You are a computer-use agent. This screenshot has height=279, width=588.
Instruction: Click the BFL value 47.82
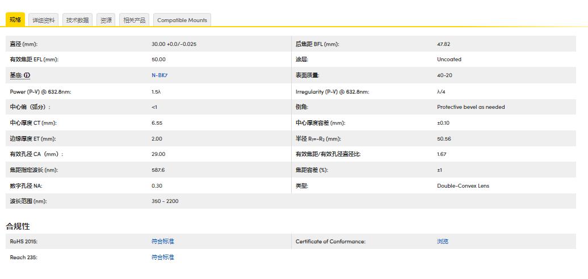pos(444,44)
